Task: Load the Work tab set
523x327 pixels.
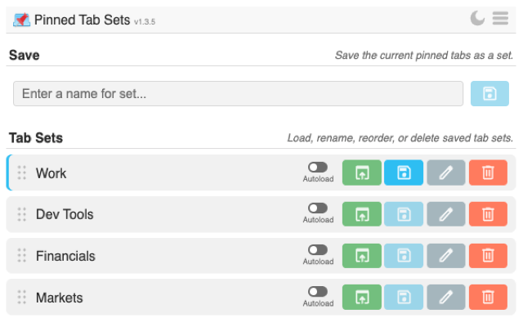Action: coord(362,172)
